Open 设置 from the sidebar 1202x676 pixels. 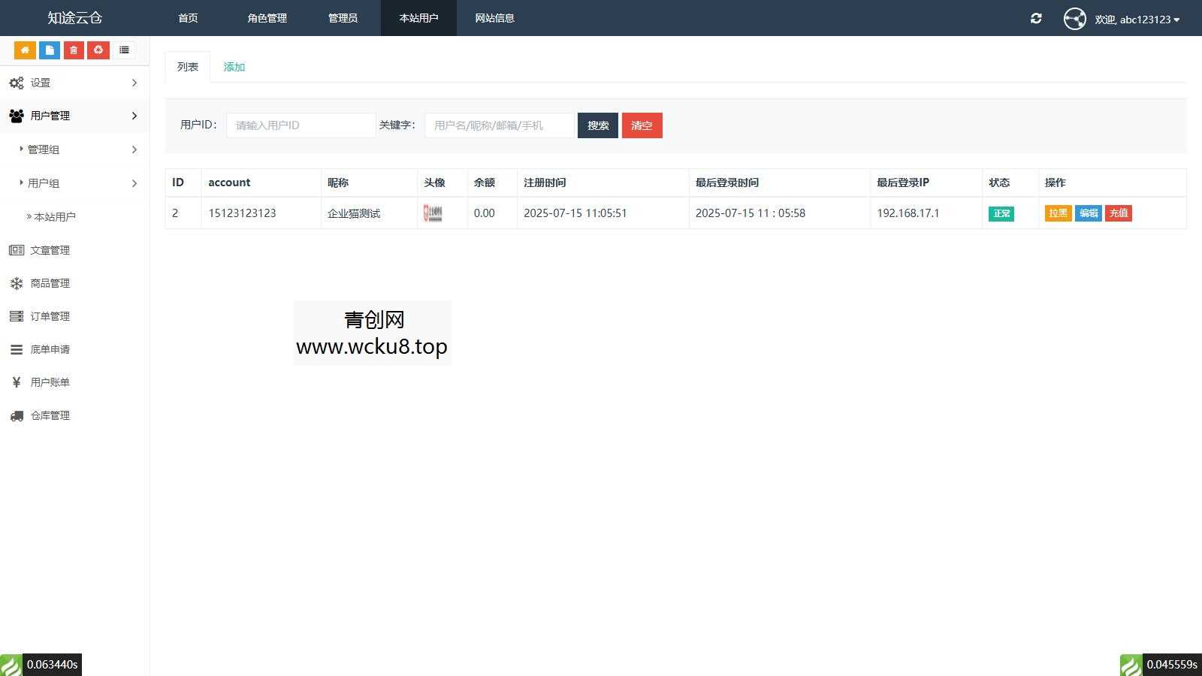click(41, 83)
